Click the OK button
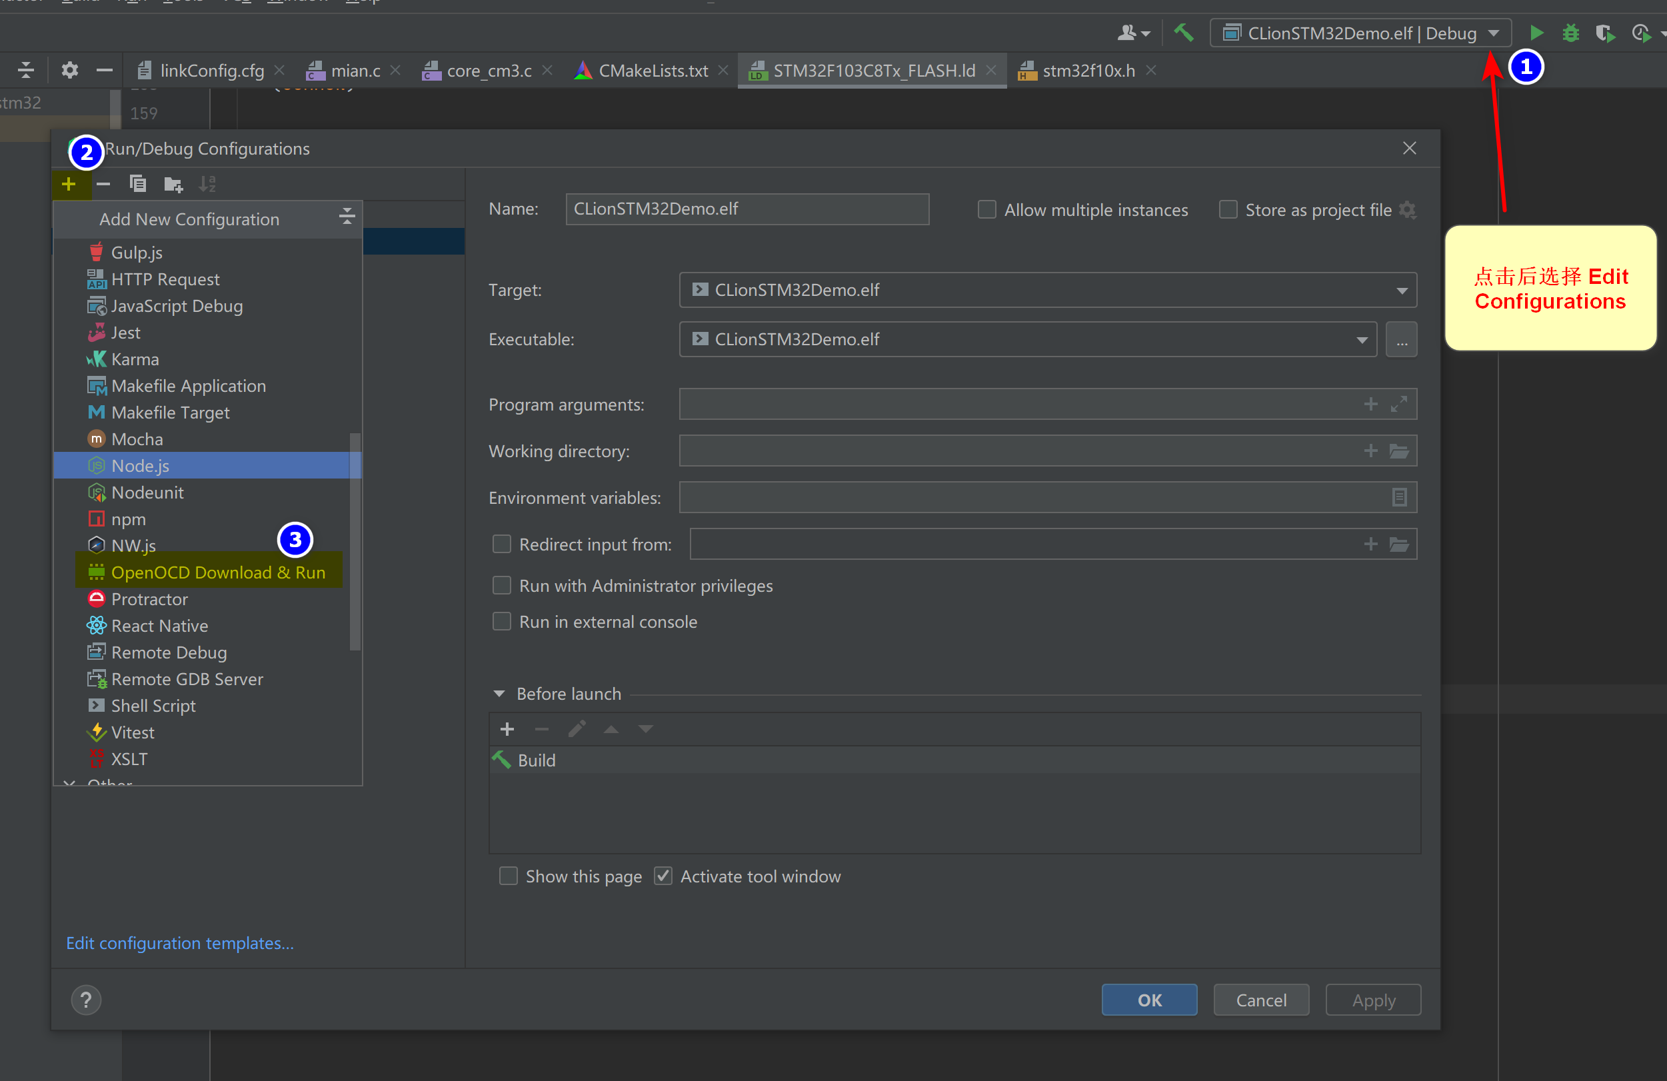Screen dimensions: 1667x1081 coord(1148,999)
